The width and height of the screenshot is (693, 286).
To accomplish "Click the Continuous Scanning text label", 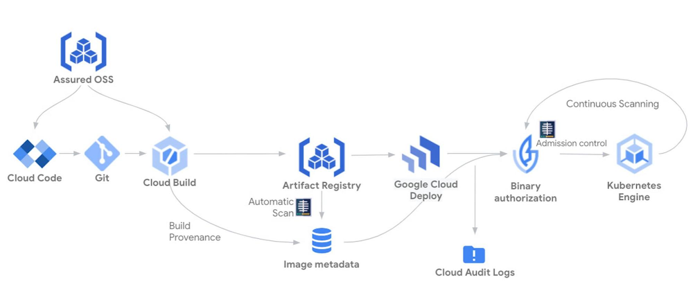I will pos(612,104).
